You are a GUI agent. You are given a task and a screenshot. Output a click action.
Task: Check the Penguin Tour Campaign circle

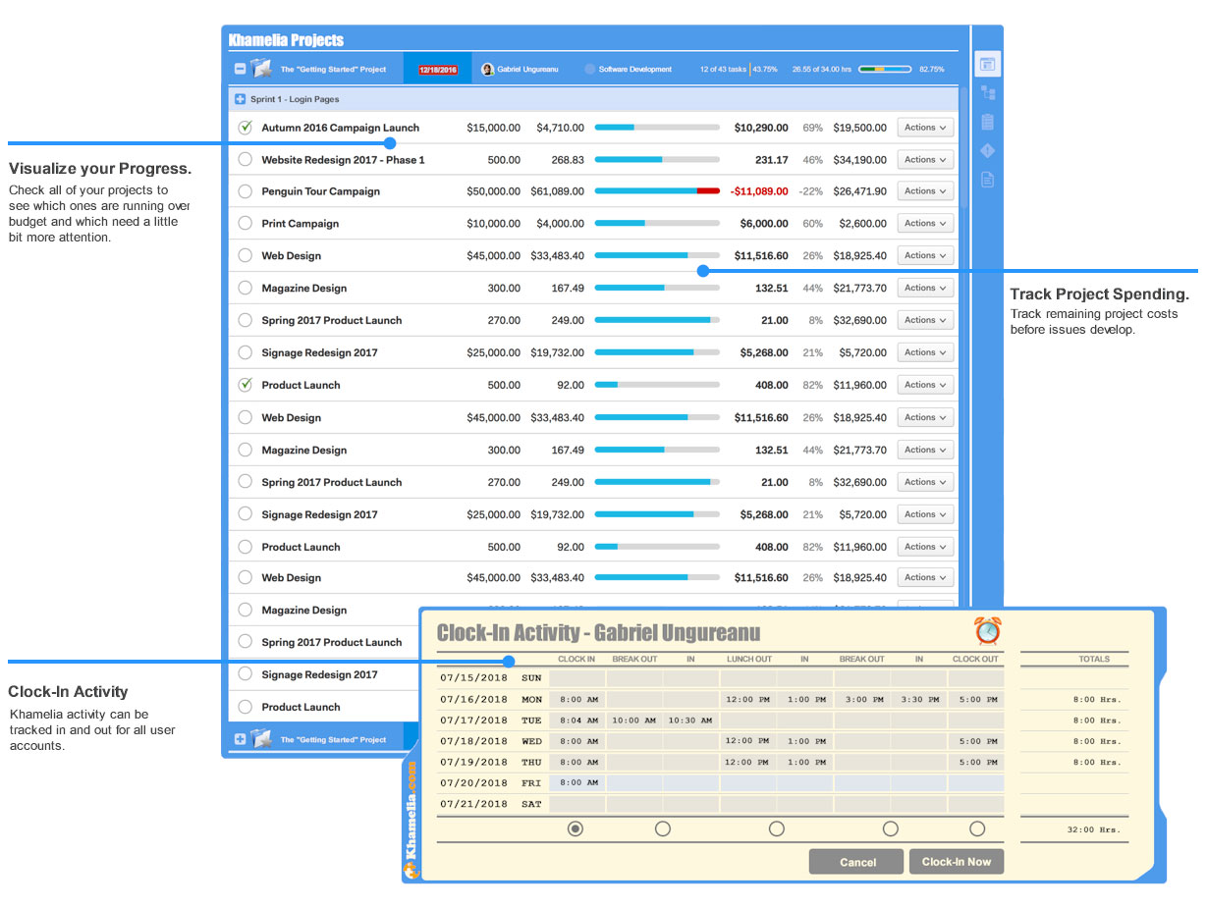coord(246,191)
